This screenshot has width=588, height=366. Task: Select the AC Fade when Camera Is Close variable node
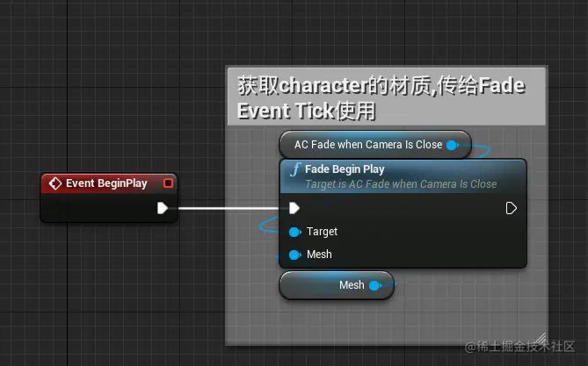click(375, 145)
